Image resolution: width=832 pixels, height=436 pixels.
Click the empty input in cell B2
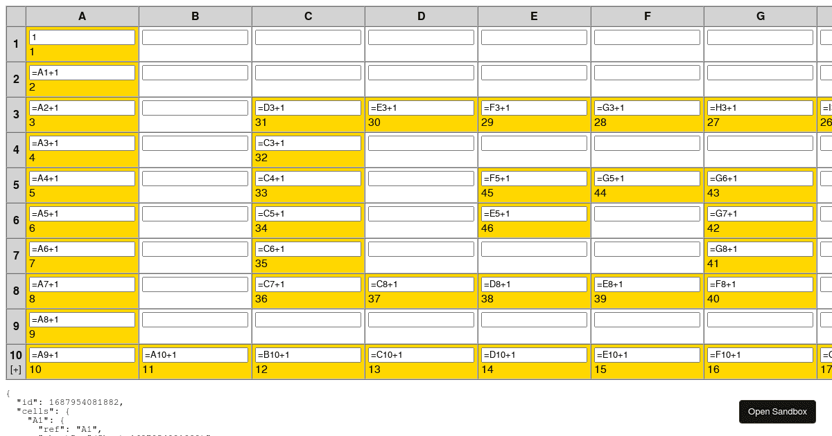(x=195, y=71)
